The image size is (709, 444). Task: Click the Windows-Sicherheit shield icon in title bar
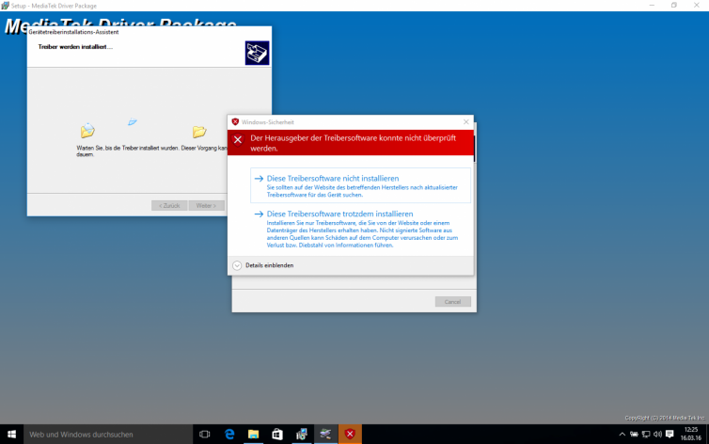click(x=235, y=122)
